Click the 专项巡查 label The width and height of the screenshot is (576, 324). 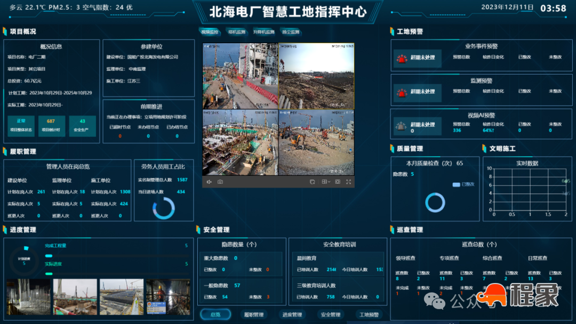click(x=449, y=258)
